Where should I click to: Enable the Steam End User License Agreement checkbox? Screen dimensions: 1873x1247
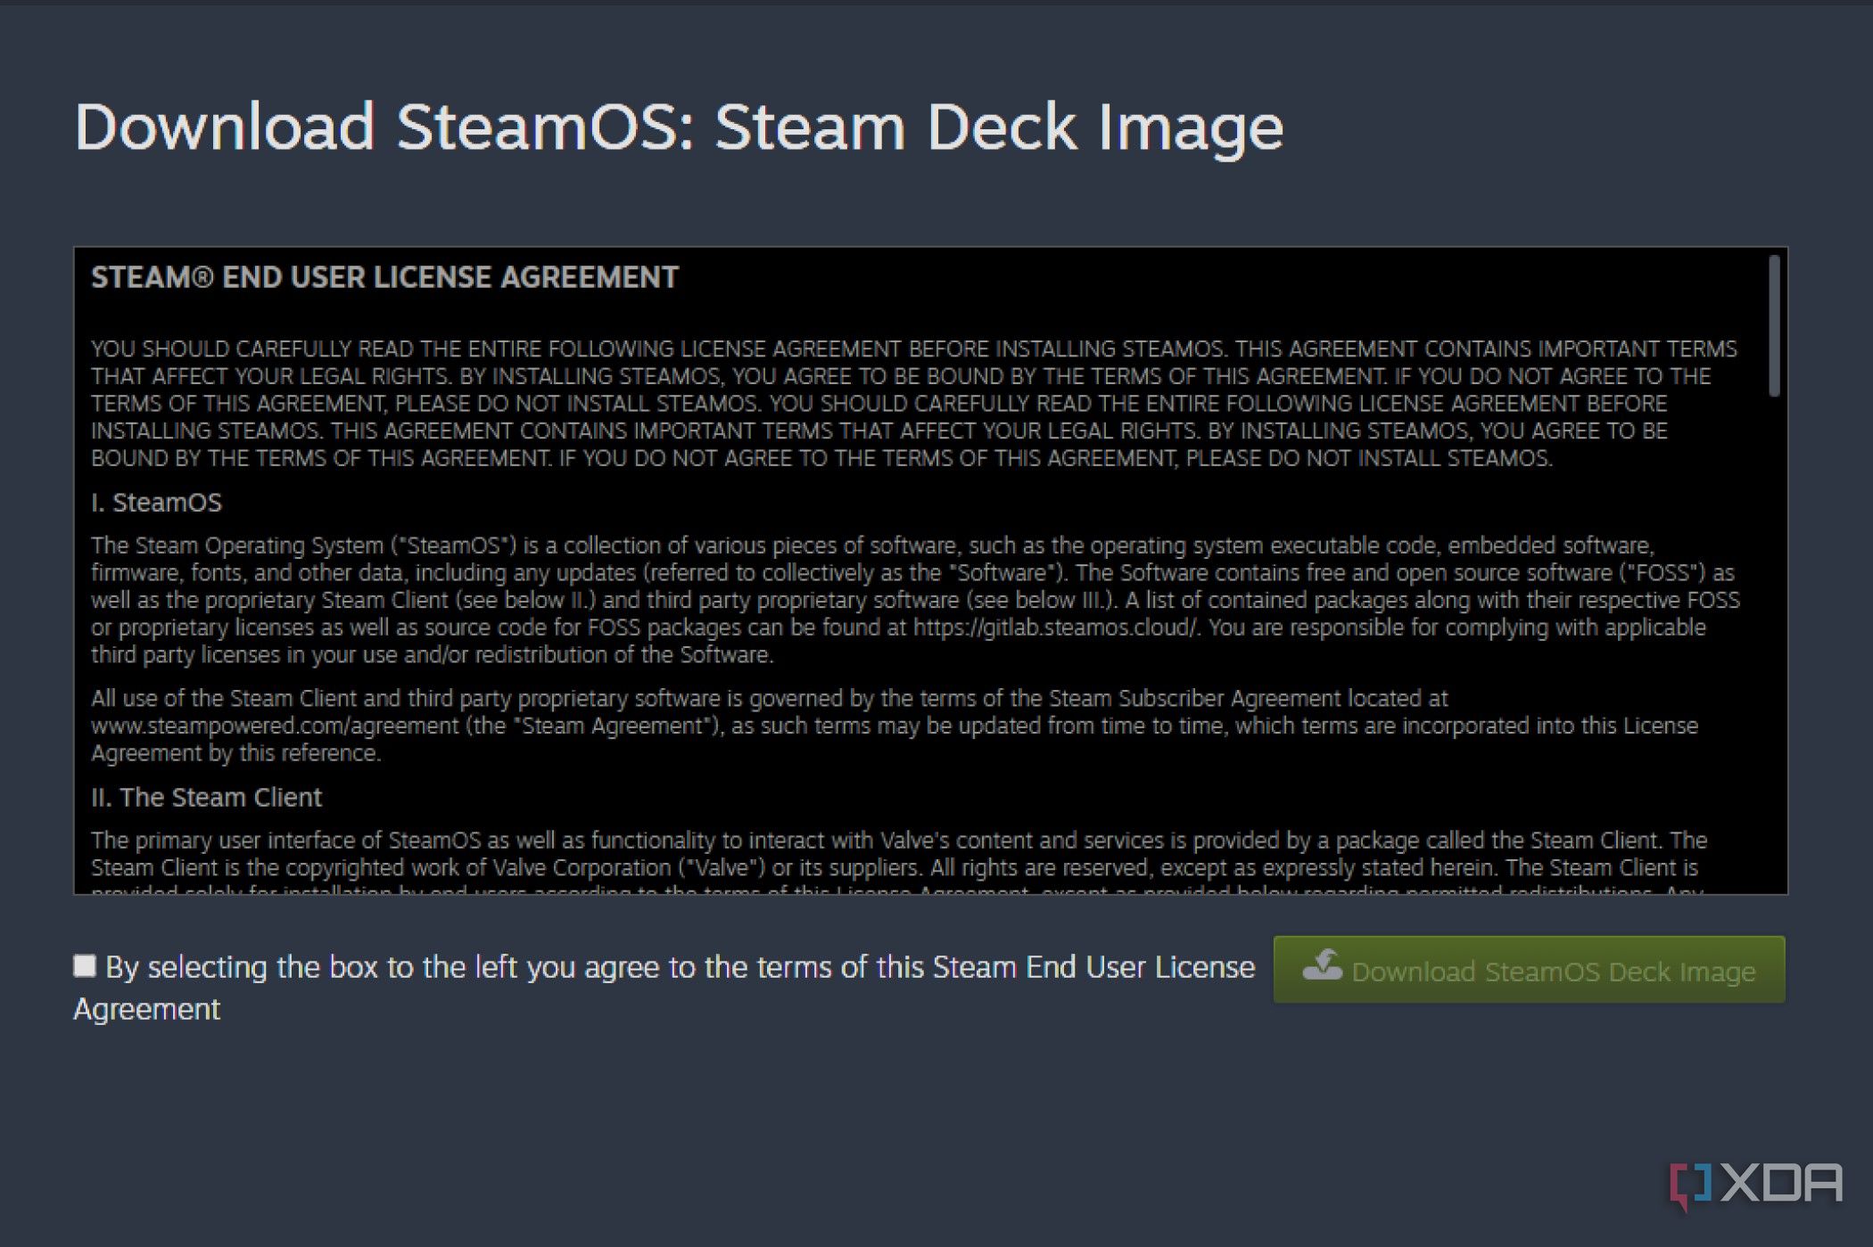(x=86, y=965)
